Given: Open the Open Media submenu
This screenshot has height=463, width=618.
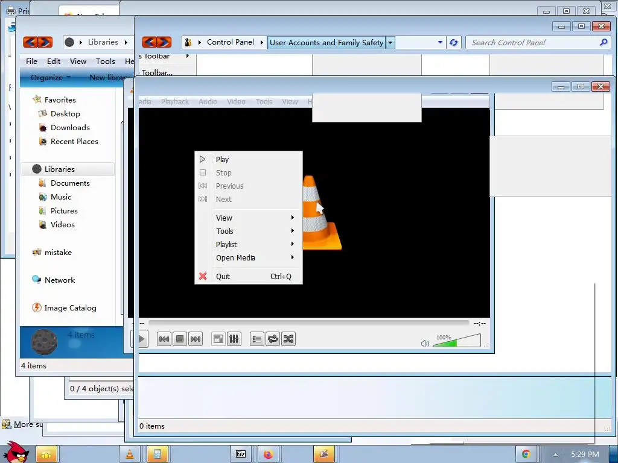Looking at the screenshot, I should [249, 258].
